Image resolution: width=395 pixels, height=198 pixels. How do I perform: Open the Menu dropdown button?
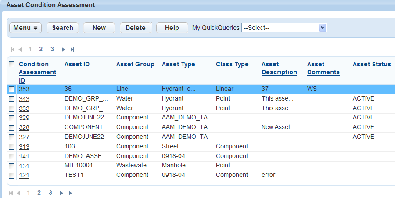(25, 28)
